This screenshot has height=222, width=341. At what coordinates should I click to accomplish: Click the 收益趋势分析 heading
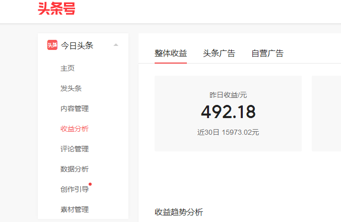click(179, 212)
